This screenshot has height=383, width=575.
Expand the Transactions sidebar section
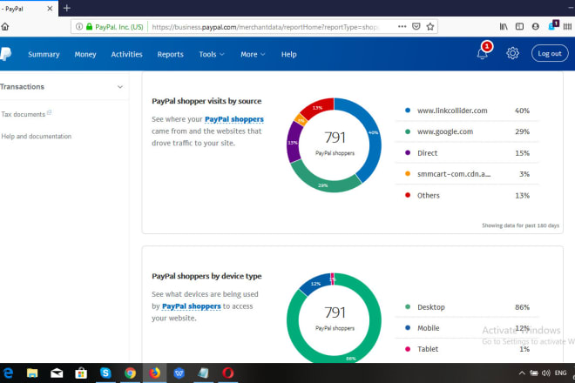click(63, 87)
